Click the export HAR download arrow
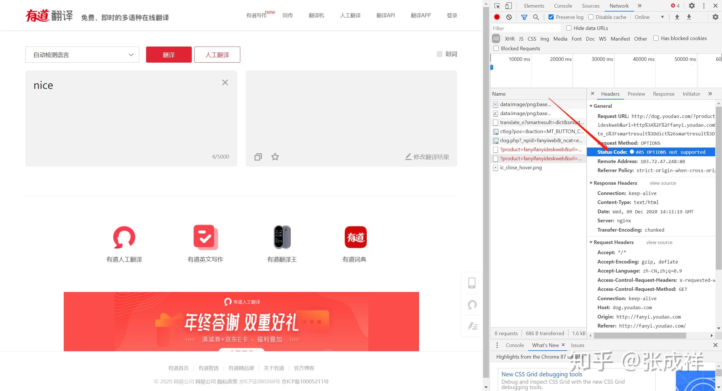This screenshot has width=722, height=391. [689, 17]
